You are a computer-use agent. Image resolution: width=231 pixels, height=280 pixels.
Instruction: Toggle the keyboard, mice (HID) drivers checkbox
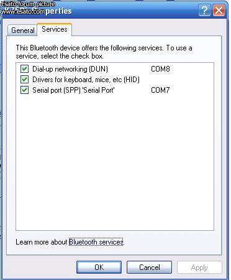click(x=24, y=79)
